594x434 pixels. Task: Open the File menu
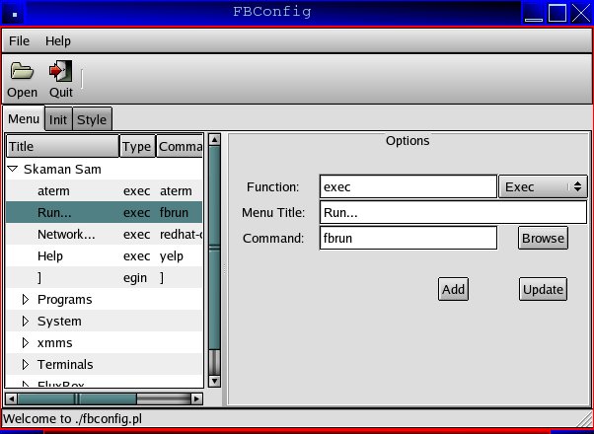click(x=19, y=40)
